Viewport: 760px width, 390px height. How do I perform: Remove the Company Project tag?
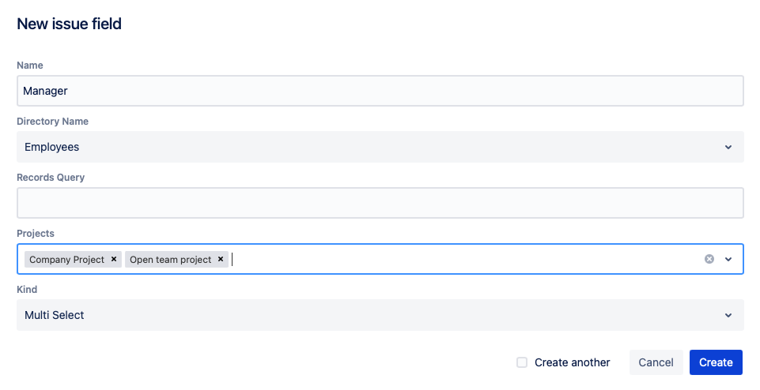tap(114, 259)
